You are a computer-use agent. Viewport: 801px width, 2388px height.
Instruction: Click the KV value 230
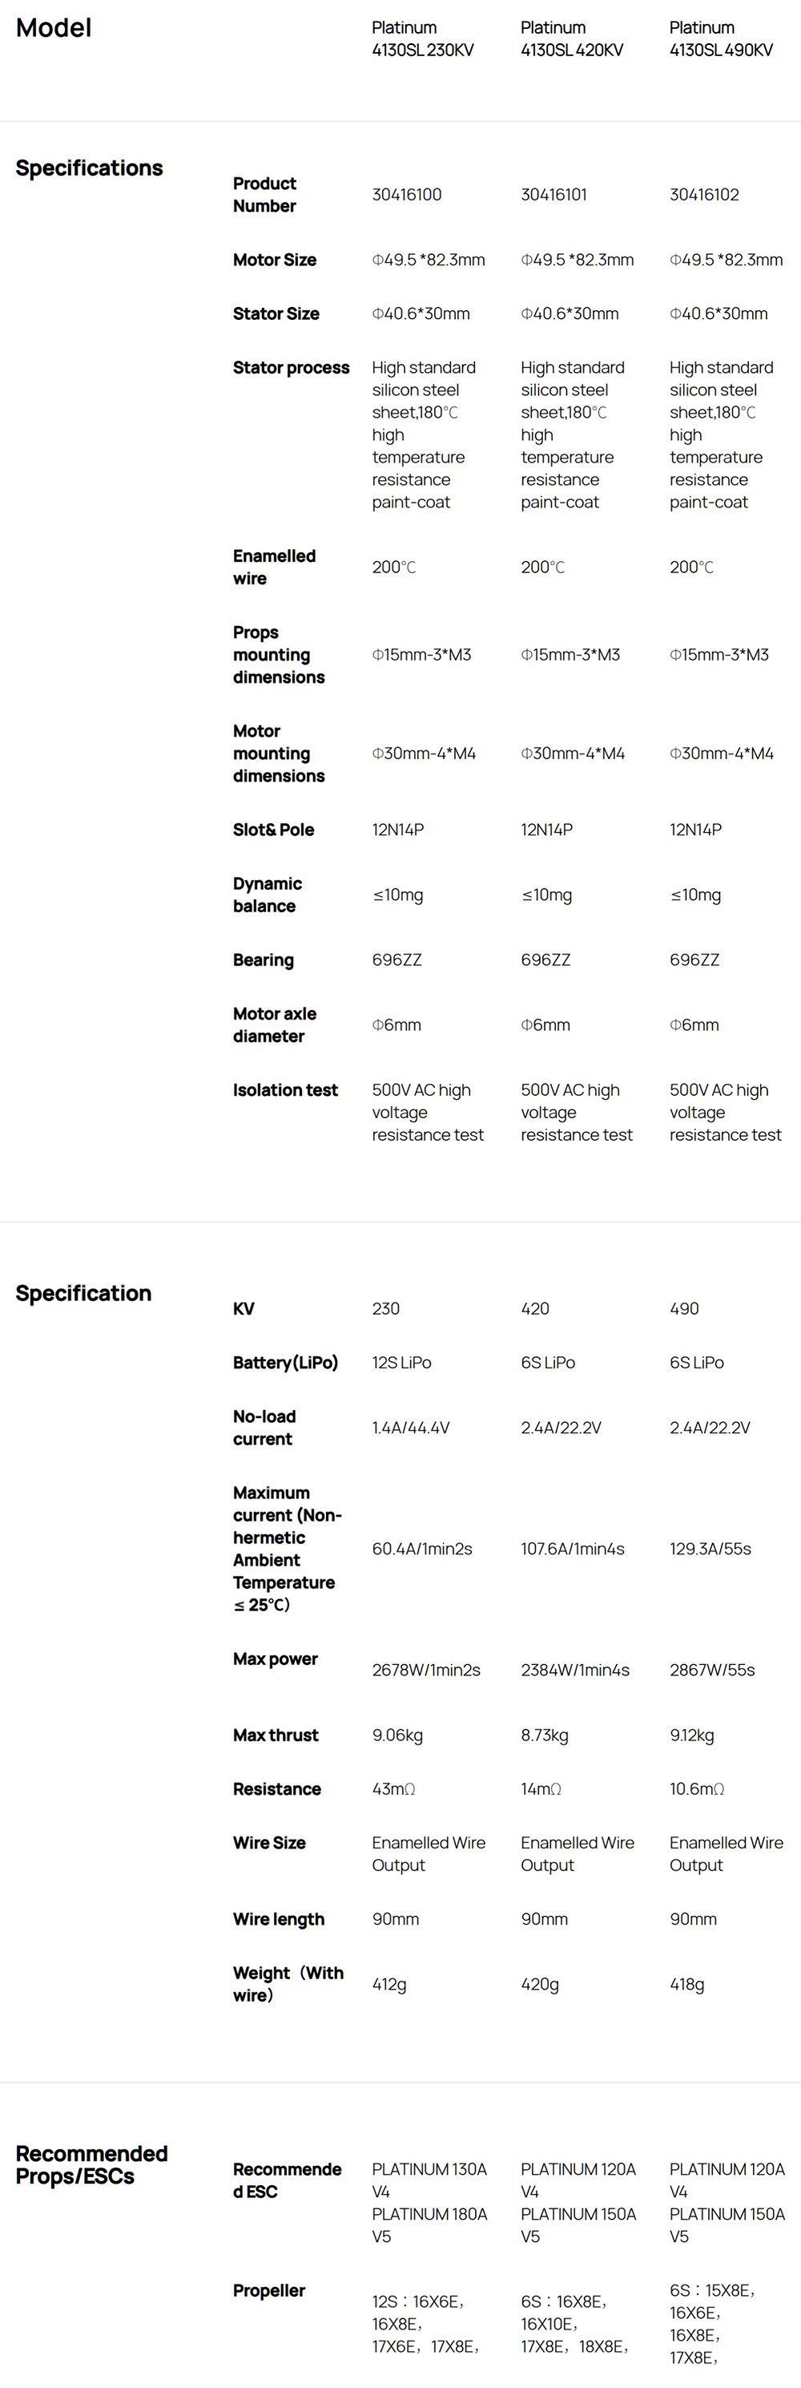pyautogui.click(x=385, y=1309)
